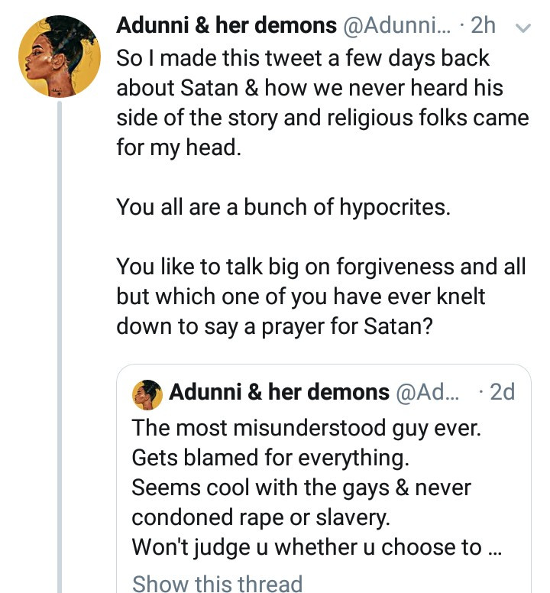Open the tweet options dropdown caret
Image resolution: width=550 pixels, height=593 pixels.
(523, 27)
